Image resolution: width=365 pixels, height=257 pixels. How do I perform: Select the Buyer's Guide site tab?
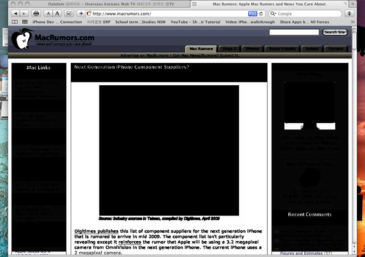(282, 49)
